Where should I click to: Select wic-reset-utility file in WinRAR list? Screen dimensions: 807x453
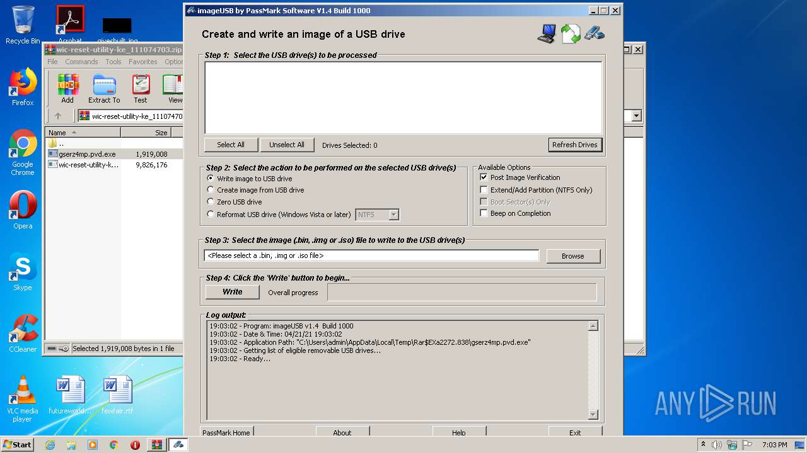click(x=114, y=165)
